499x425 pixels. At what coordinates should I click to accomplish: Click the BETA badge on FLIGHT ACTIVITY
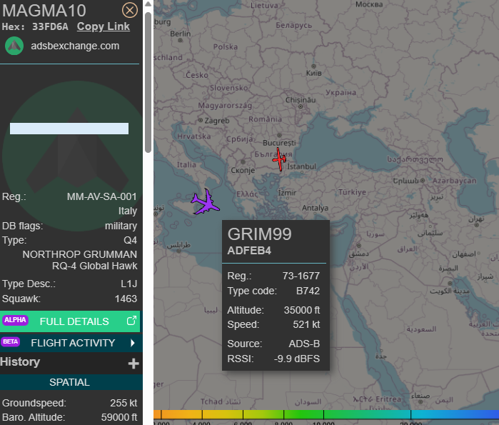click(11, 341)
